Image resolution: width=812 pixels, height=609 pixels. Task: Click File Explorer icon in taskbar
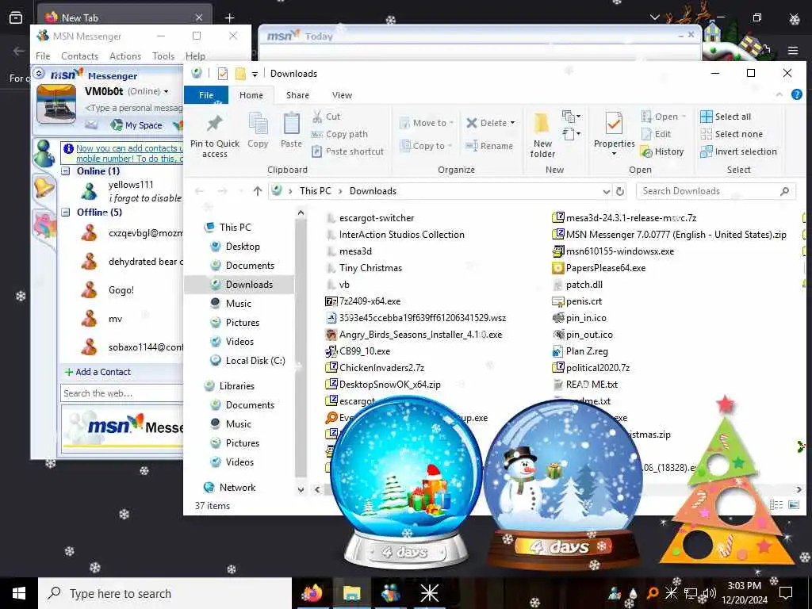click(351, 593)
